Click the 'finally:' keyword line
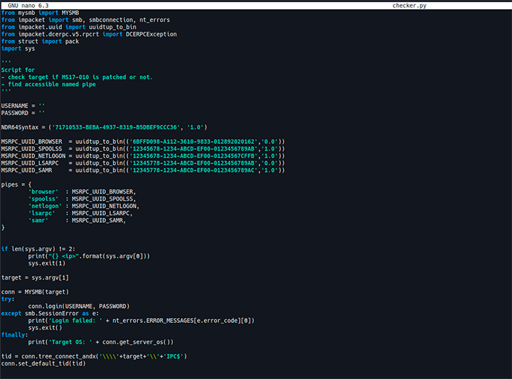 point(15,335)
